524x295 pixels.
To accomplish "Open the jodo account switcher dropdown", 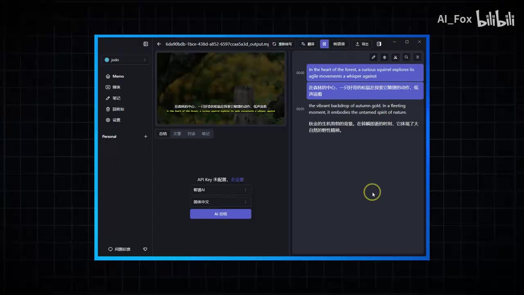I will 125,60.
